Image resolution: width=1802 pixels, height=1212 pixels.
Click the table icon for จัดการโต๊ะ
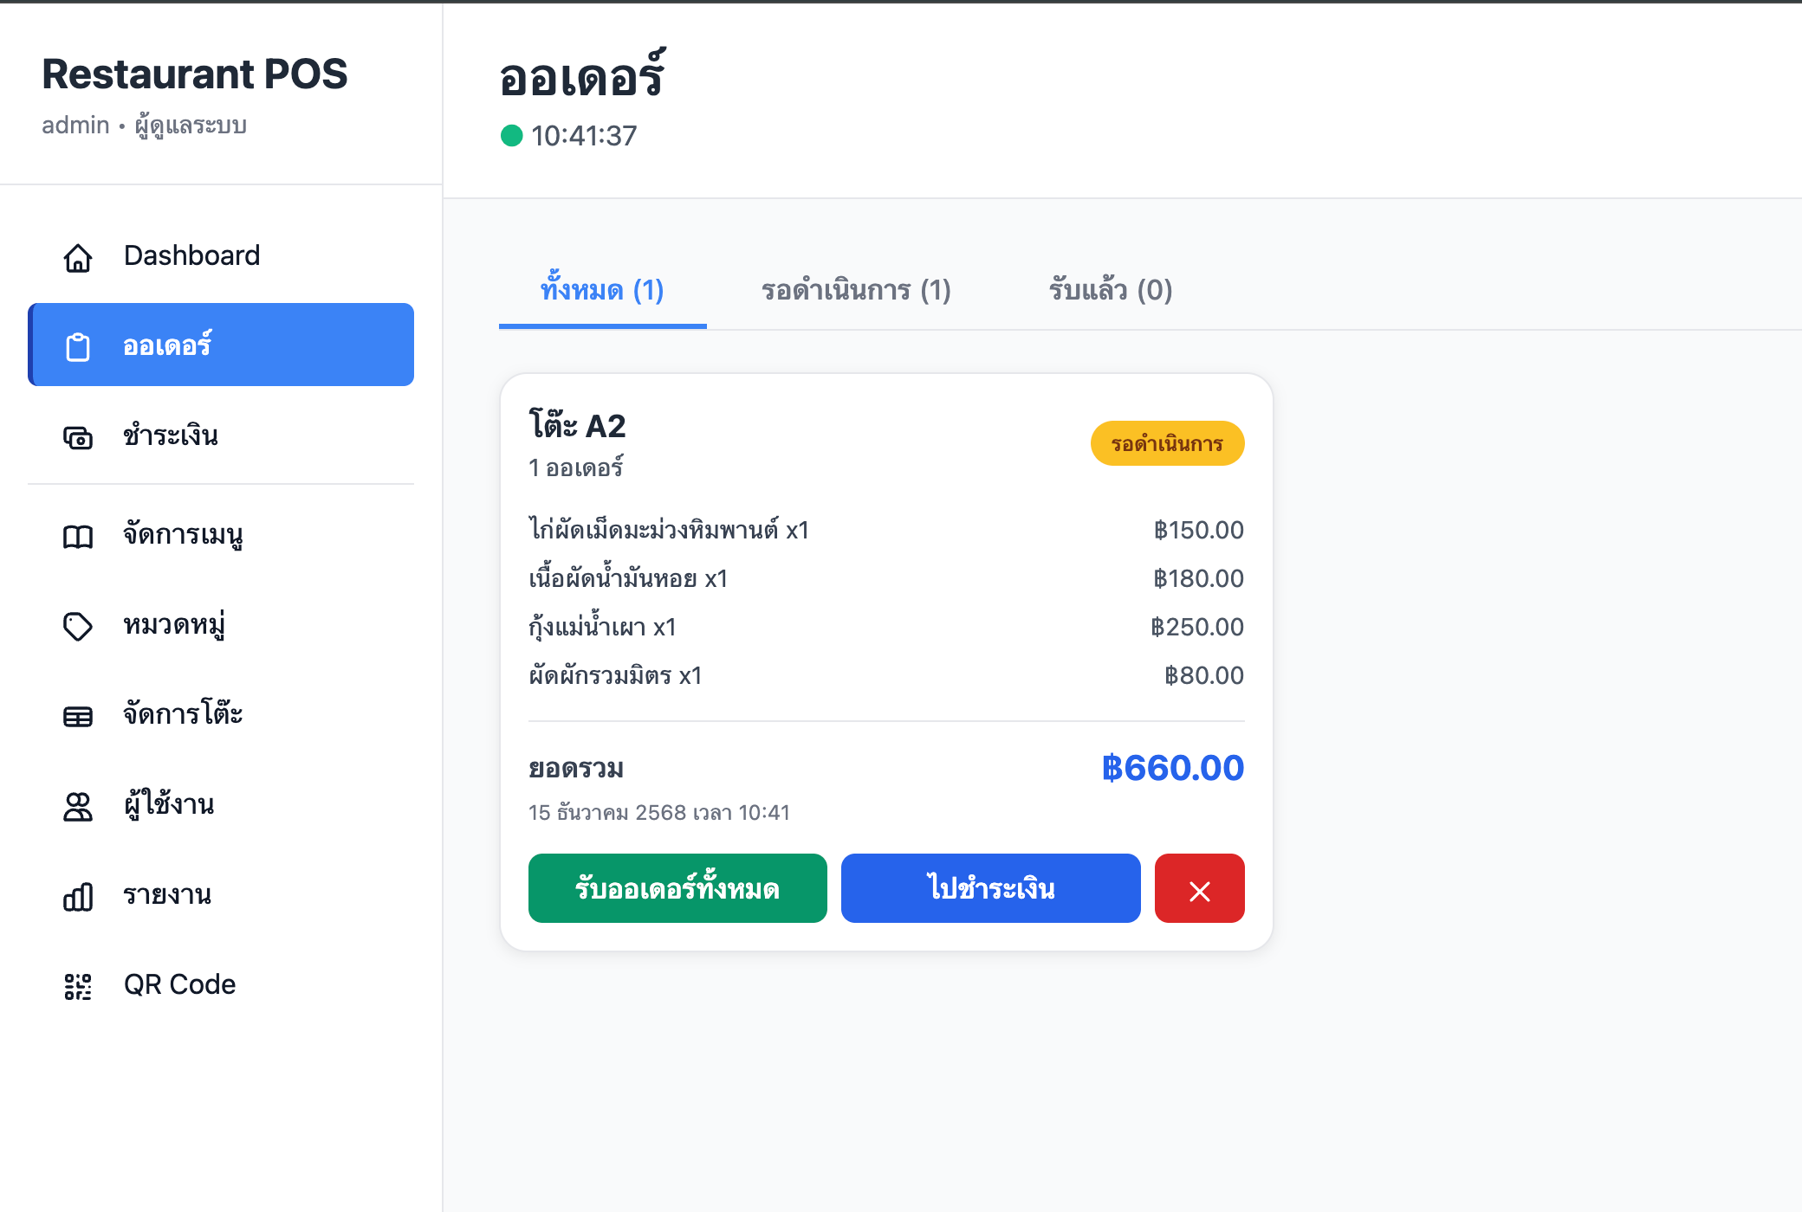coord(78,717)
